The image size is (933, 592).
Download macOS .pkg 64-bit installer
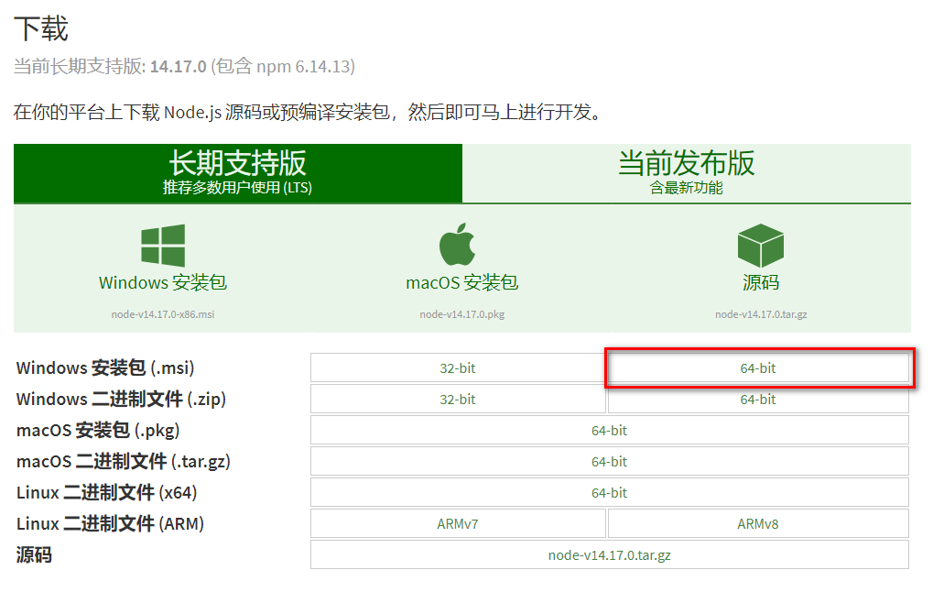609,430
